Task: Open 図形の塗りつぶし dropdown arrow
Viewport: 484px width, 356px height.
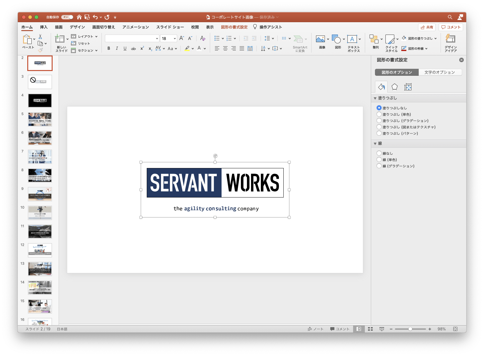Action: coord(436,38)
